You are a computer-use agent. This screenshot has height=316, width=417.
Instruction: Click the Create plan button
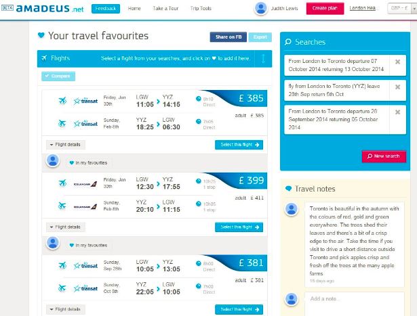tap(324, 9)
